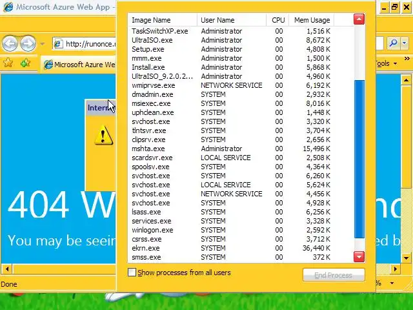Select the Install.exe process row

tap(241, 67)
